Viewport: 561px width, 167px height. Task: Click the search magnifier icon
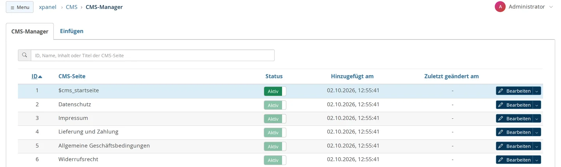[x=25, y=55]
